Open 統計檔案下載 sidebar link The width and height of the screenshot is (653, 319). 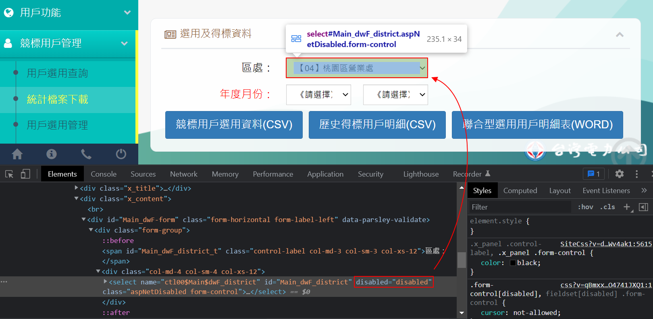[57, 99]
